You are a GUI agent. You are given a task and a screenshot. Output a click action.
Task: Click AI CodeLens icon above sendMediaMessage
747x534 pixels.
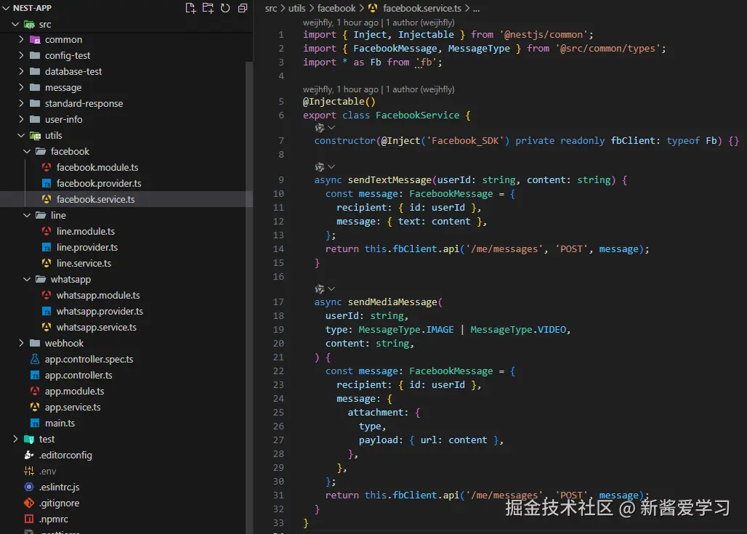click(x=319, y=288)
